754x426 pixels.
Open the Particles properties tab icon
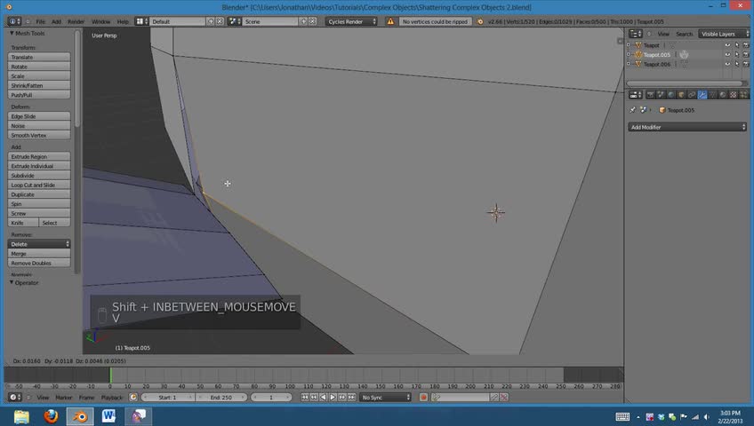743,95
